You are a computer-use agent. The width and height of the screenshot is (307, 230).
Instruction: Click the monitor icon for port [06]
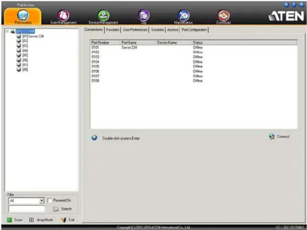point(19,60)
